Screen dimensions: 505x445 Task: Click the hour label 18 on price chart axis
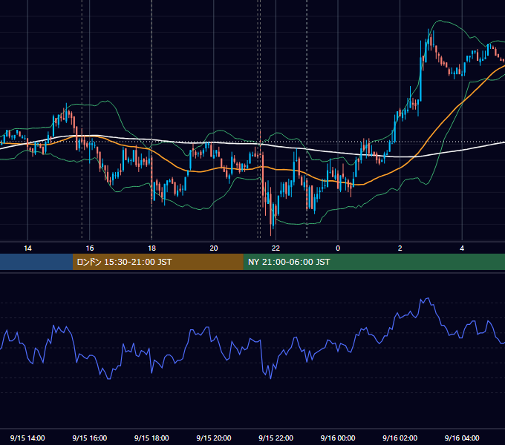[151, 248]
